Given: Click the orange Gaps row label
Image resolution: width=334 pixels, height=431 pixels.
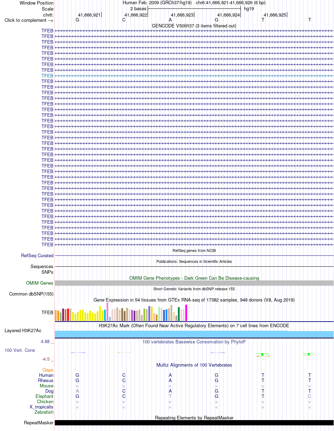Looking at the screenshot, I should pyautogui.click(x=48, y=370).
